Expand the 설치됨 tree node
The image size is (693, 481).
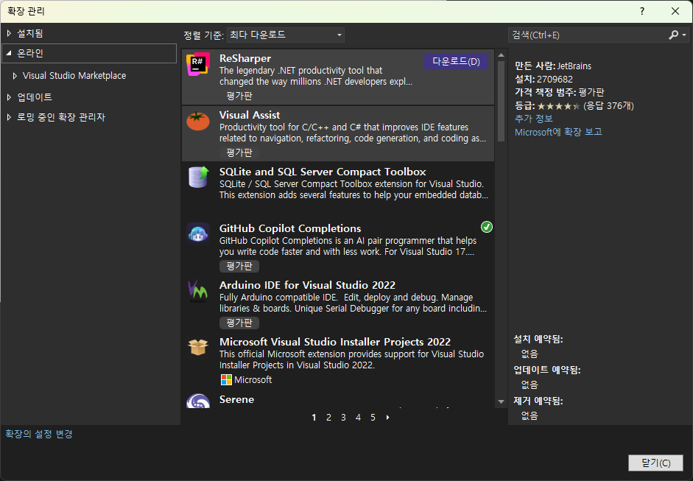[x=9, y=33]
